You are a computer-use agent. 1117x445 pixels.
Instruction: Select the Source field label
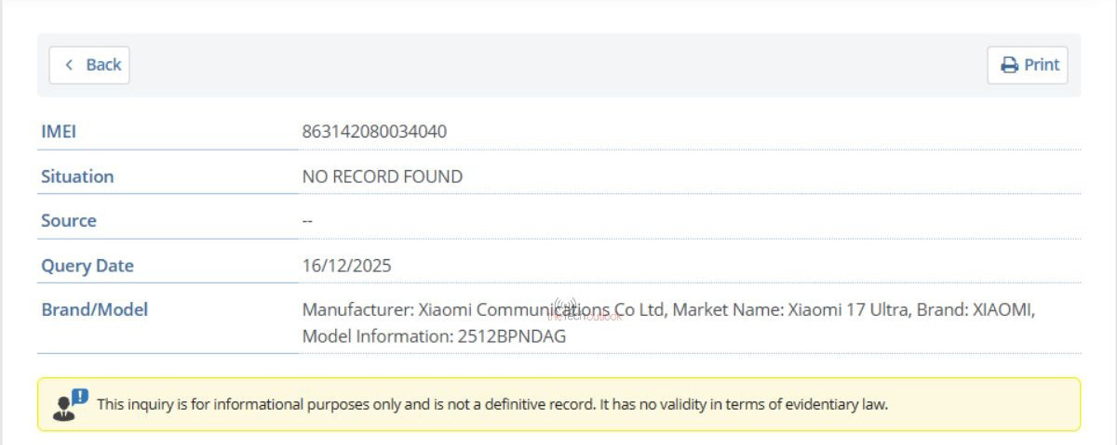tap(69, 221)
